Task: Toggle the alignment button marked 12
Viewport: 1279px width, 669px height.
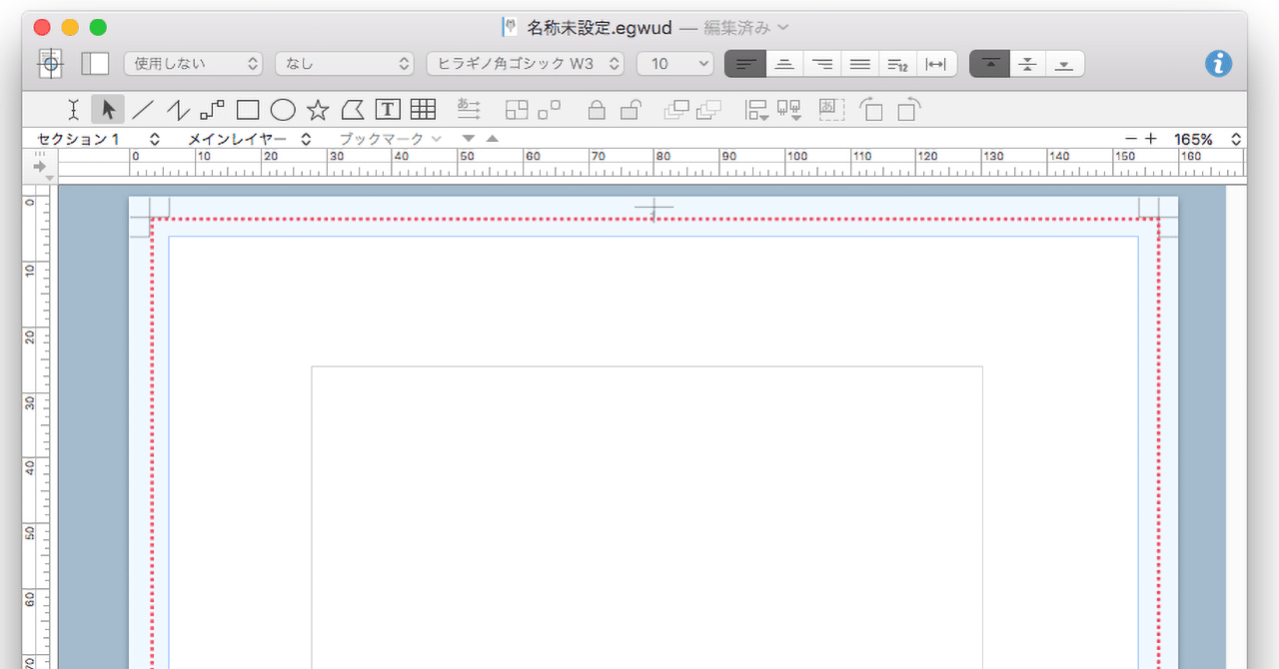Action: (x=897, y=64)
